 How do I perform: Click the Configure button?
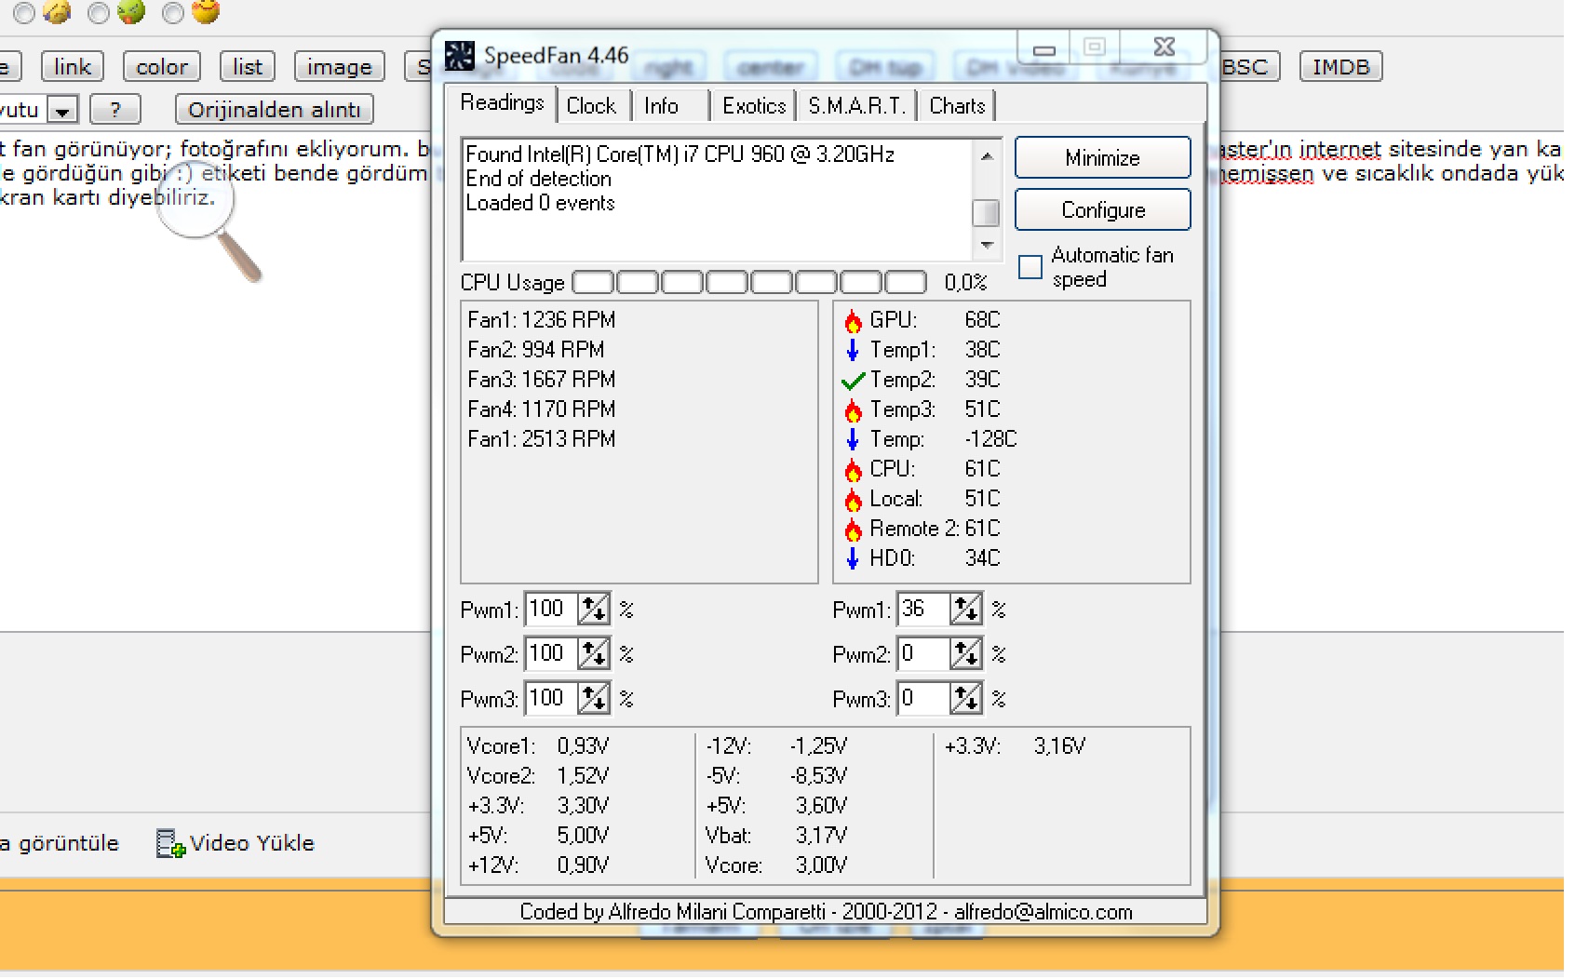click(x=1102, y=210)
